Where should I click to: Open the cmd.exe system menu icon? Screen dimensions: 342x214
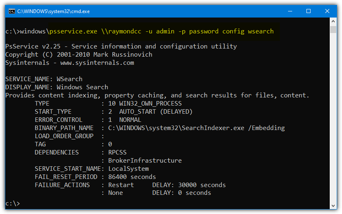[x=11, y=11]
